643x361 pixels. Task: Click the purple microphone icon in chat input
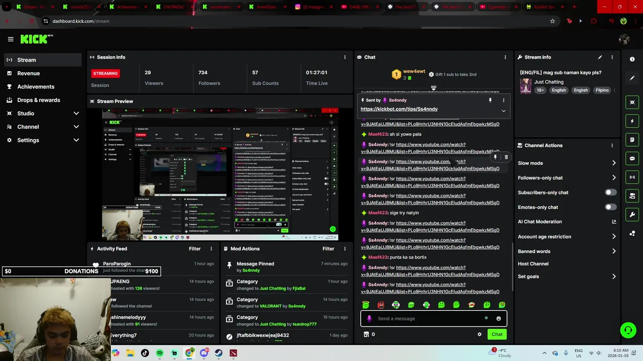click(369, 318)
